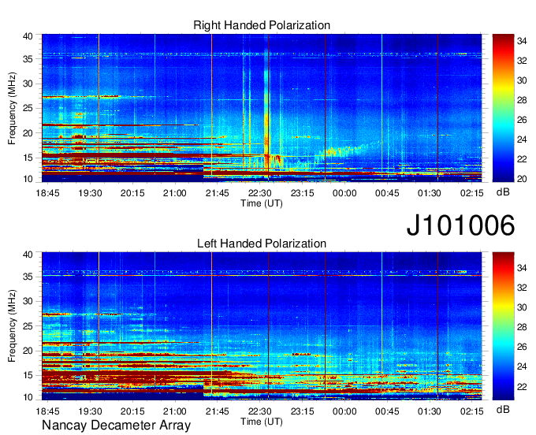Select 20:15 time tick on Left Handed plot
Screen dimensions: 536x435
132,411
